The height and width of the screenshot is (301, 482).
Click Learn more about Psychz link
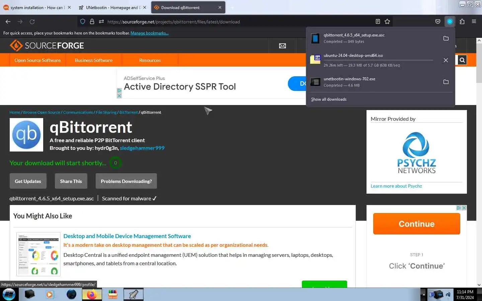pyautogui.click(x=396, y=186)
